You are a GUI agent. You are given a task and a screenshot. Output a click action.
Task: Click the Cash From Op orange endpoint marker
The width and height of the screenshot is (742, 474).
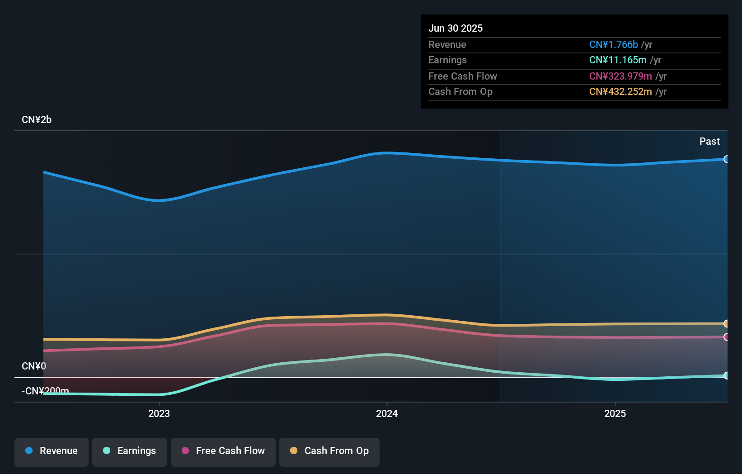pos(726,323)
